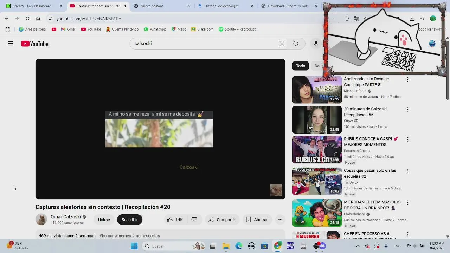
Task: Open Microsoft Store from taskbar
Action: click(264, 246)
